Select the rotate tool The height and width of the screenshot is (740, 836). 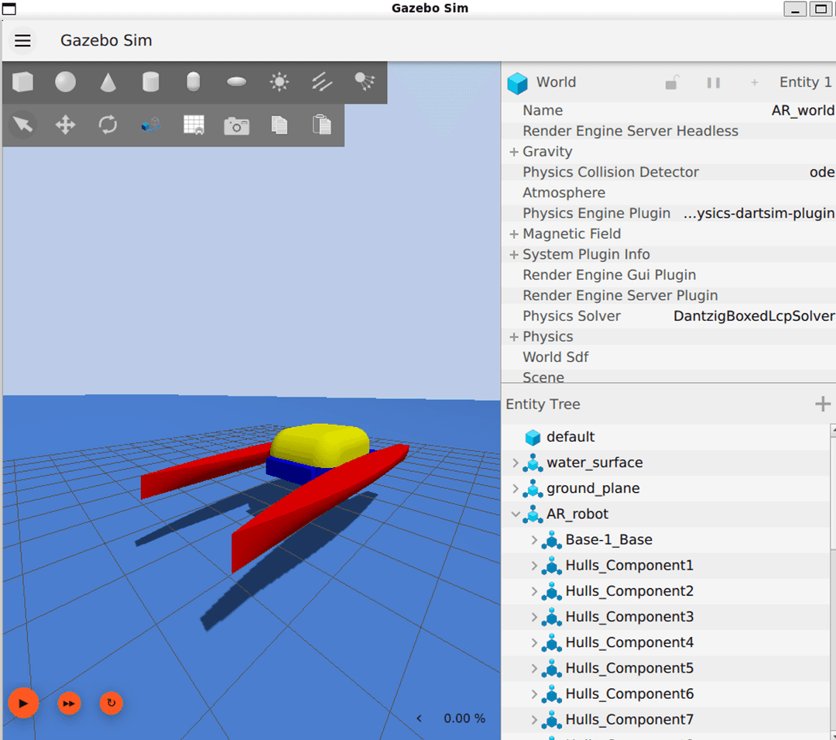[108, 124]
